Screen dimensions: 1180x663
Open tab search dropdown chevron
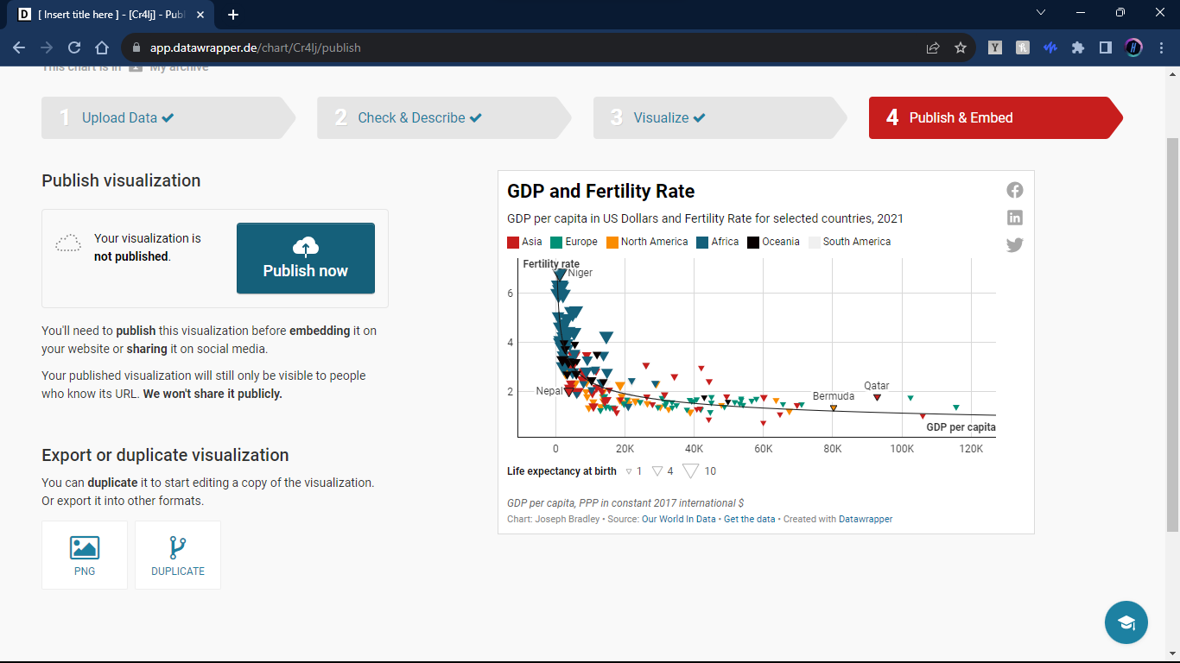click(x=1041, y=13)
